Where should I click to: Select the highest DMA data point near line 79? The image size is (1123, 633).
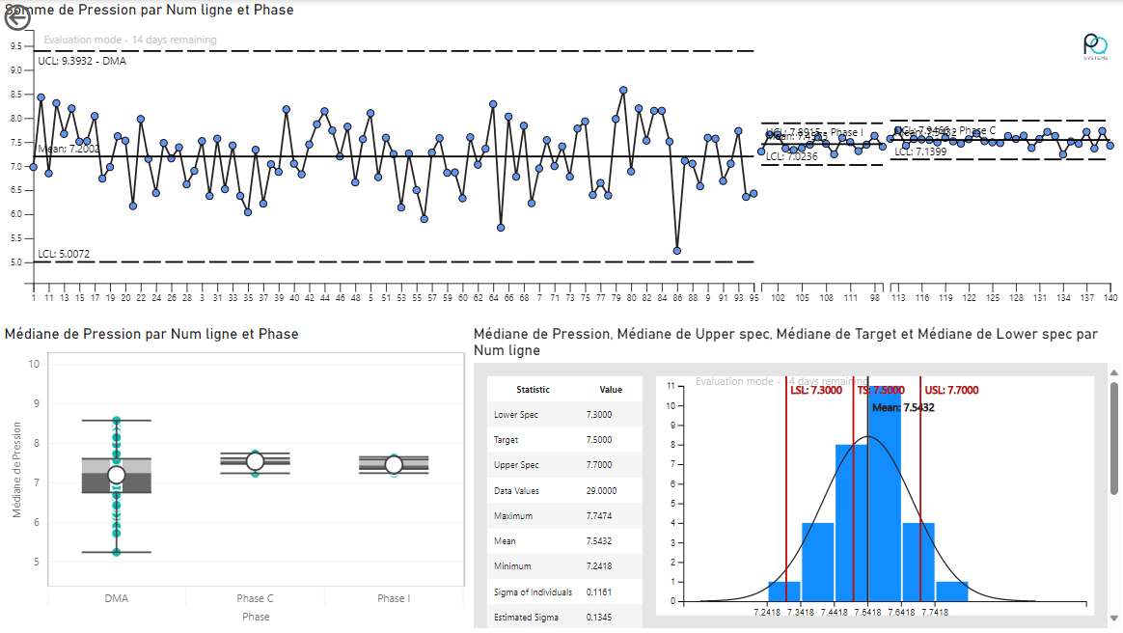coord(623,91)
